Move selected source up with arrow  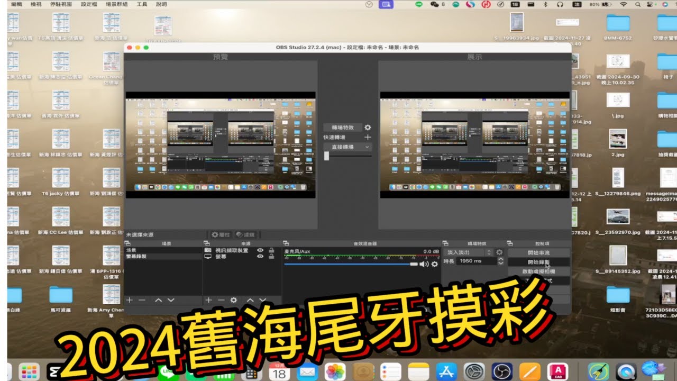coord(251,300)
